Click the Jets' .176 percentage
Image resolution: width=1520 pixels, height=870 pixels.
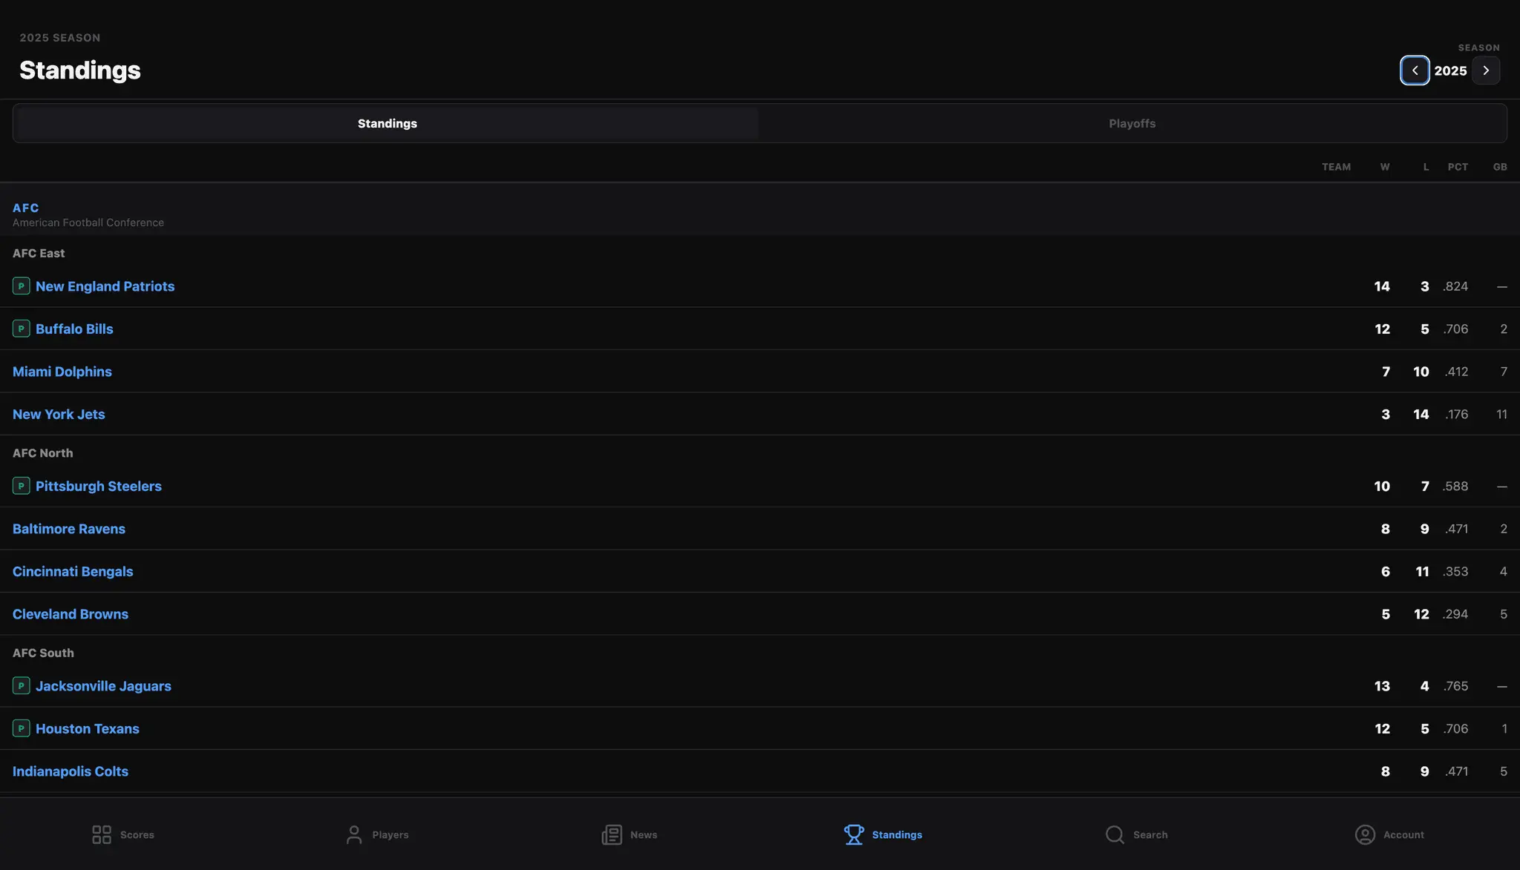point(1456,414)
